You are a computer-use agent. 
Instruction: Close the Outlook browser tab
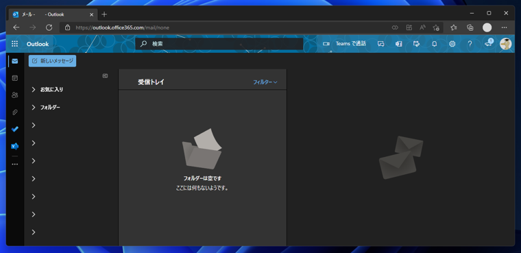(x=92, y=14)
